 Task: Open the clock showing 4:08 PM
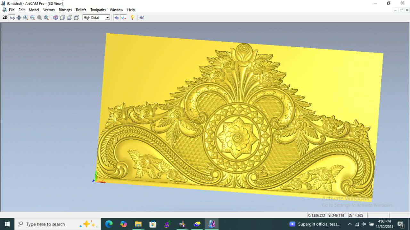click(x=384, y=224)
